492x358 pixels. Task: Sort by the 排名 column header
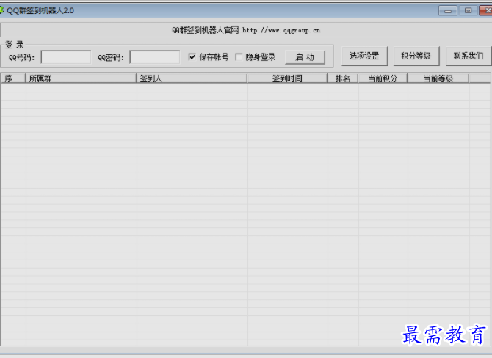(x=343, y=78)
